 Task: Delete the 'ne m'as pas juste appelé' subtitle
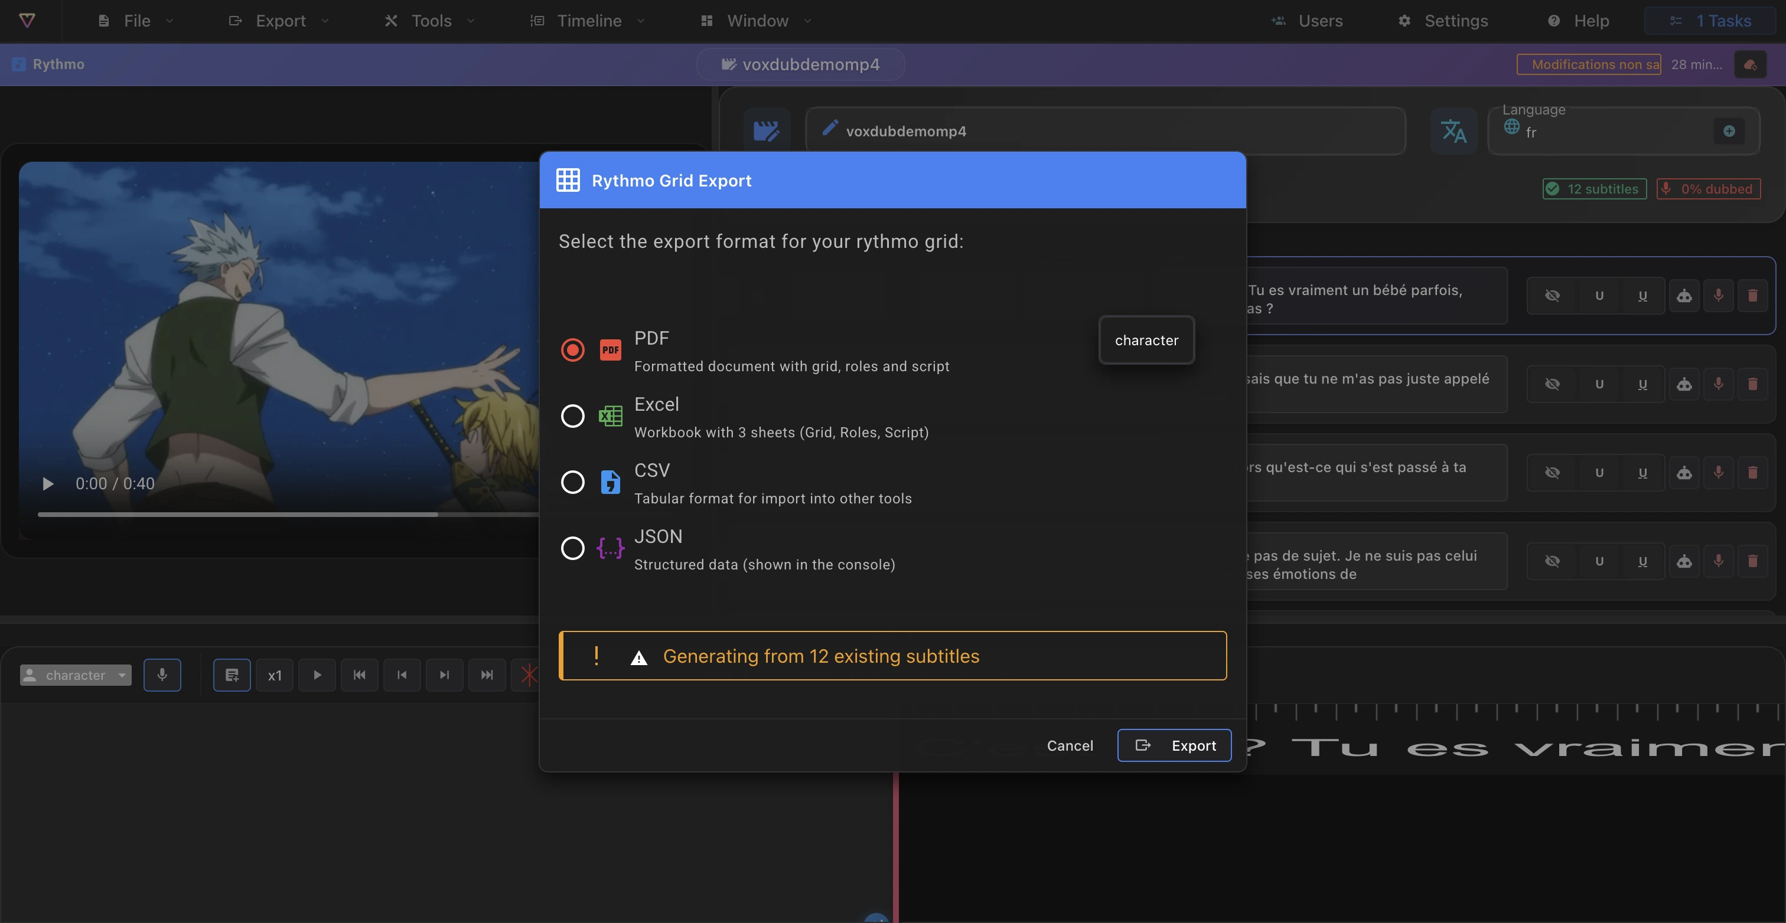(x=1753, y=385)
